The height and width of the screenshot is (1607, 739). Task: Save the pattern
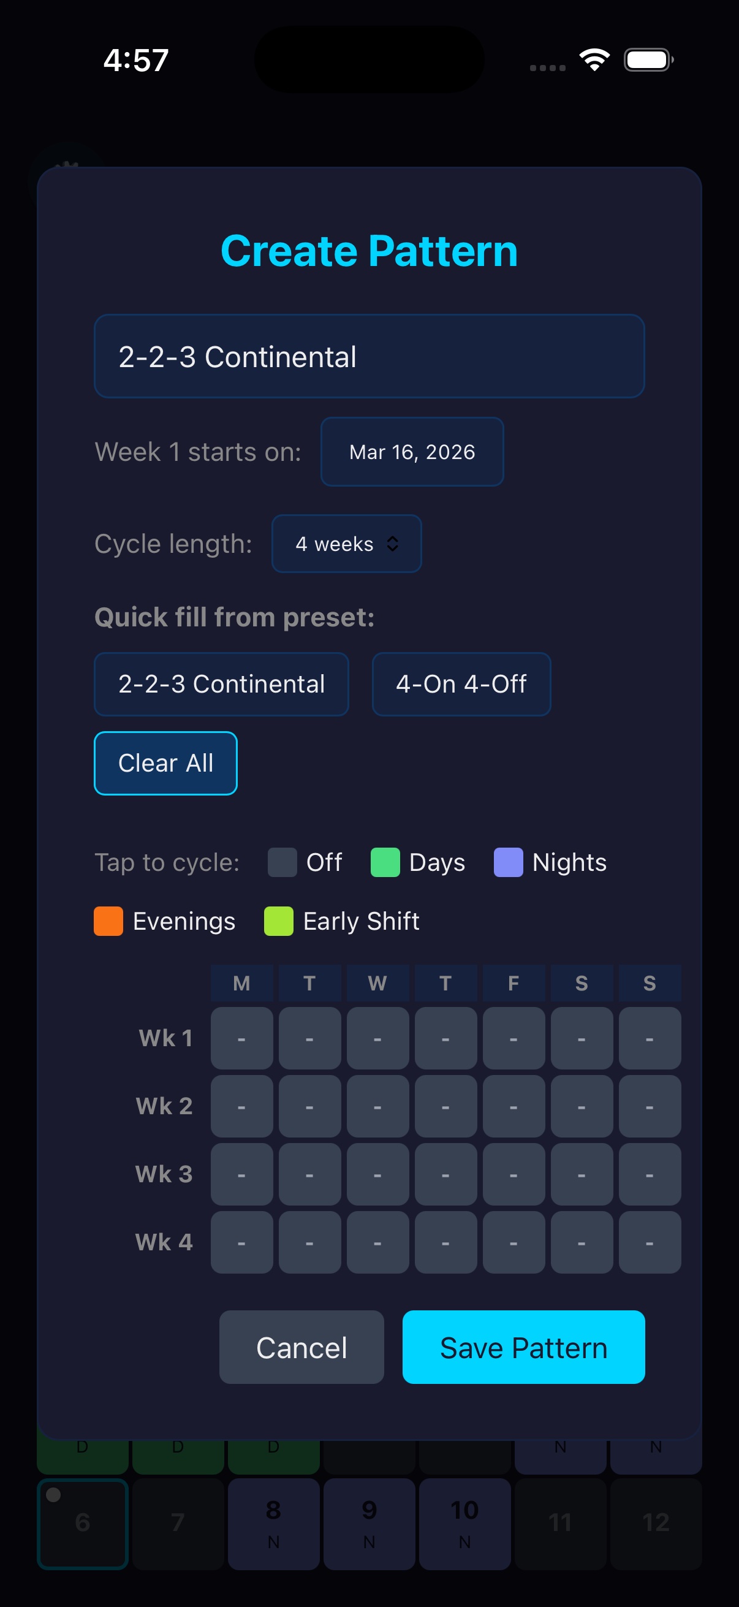coord(523,1347)
